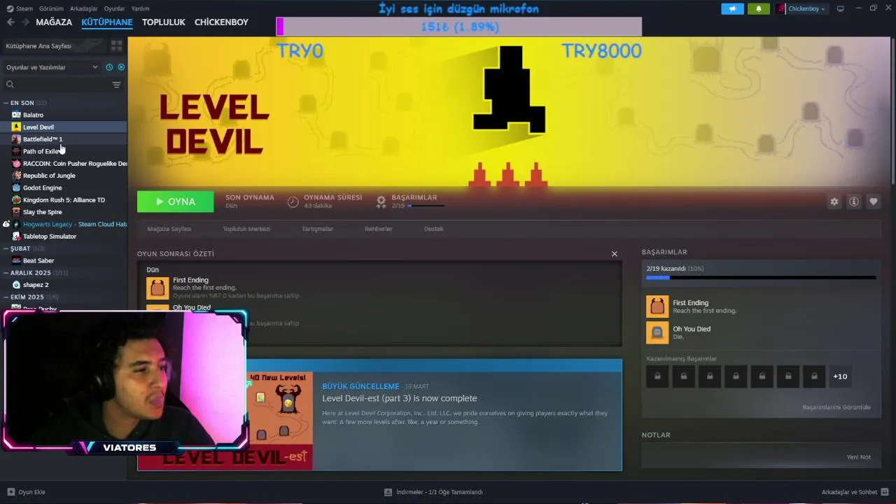Click the Slay the Spire list icon

pyautogui.click(x=16, y=212)
